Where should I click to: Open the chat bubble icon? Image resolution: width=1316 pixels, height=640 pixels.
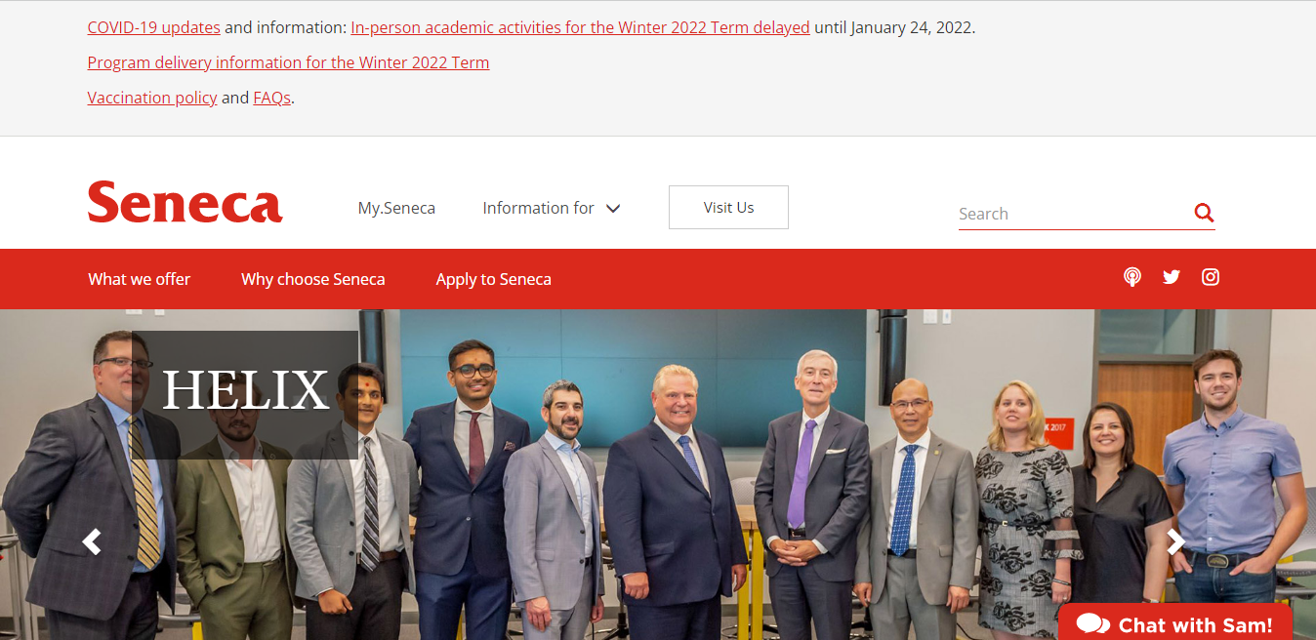click(x=1092, y=624)
